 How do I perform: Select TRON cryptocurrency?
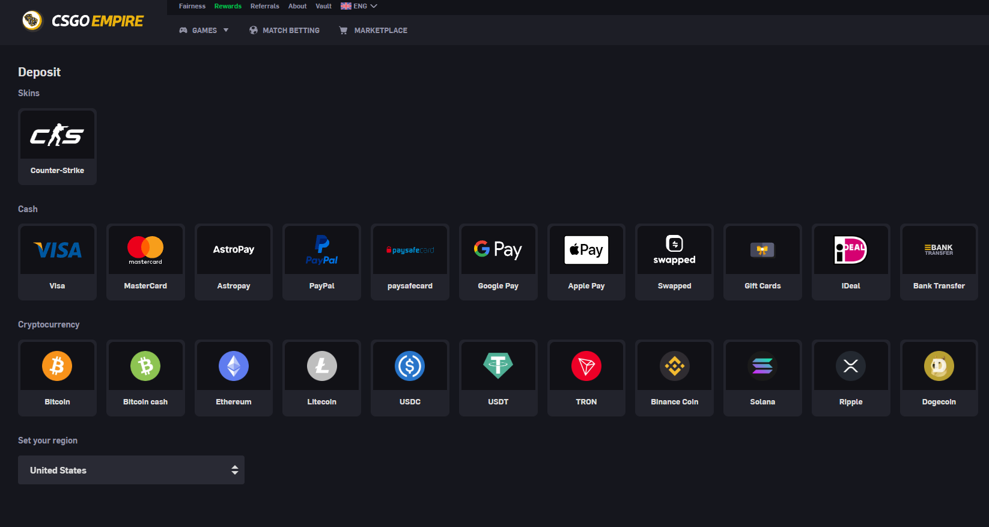(x=586, y=378)
